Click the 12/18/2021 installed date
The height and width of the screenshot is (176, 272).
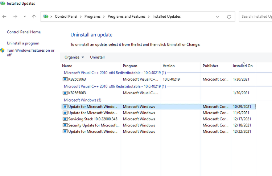tap(242, 125)
